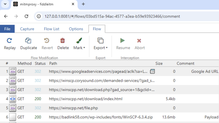The width and height of the screenshot is (219, 123).
Task: Switch to the Flow List tab
Action: [x=51, y=29]
